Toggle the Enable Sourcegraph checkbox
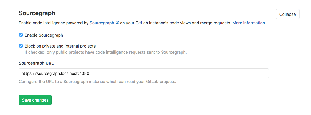311x115 pixels. [x=21, y=35]
